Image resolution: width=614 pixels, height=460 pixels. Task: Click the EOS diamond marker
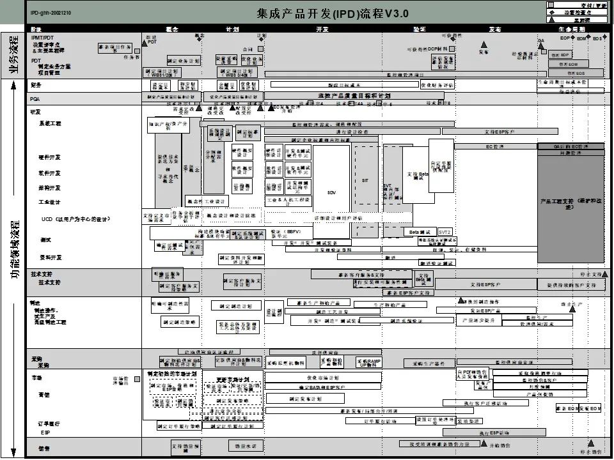[x=604, y=38]
